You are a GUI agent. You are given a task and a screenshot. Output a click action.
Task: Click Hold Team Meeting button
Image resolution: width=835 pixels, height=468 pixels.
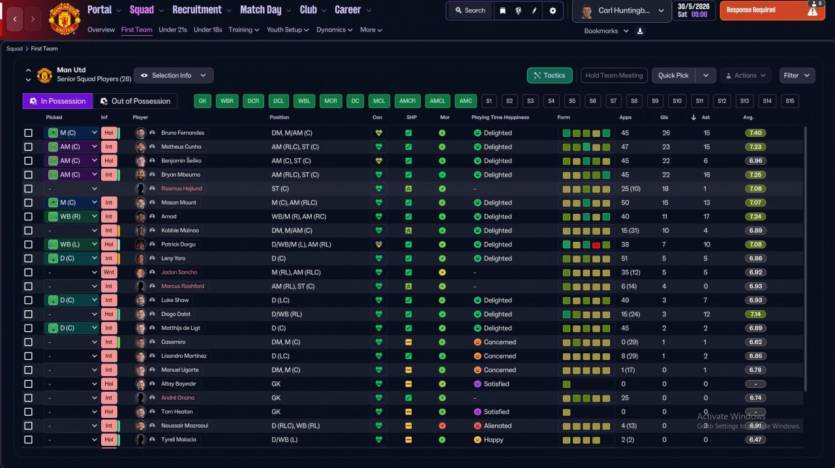pyautogui.click(x=614, y=76)
